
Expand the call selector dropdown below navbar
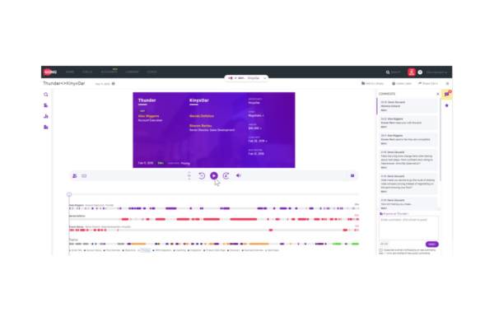(247, 78)
